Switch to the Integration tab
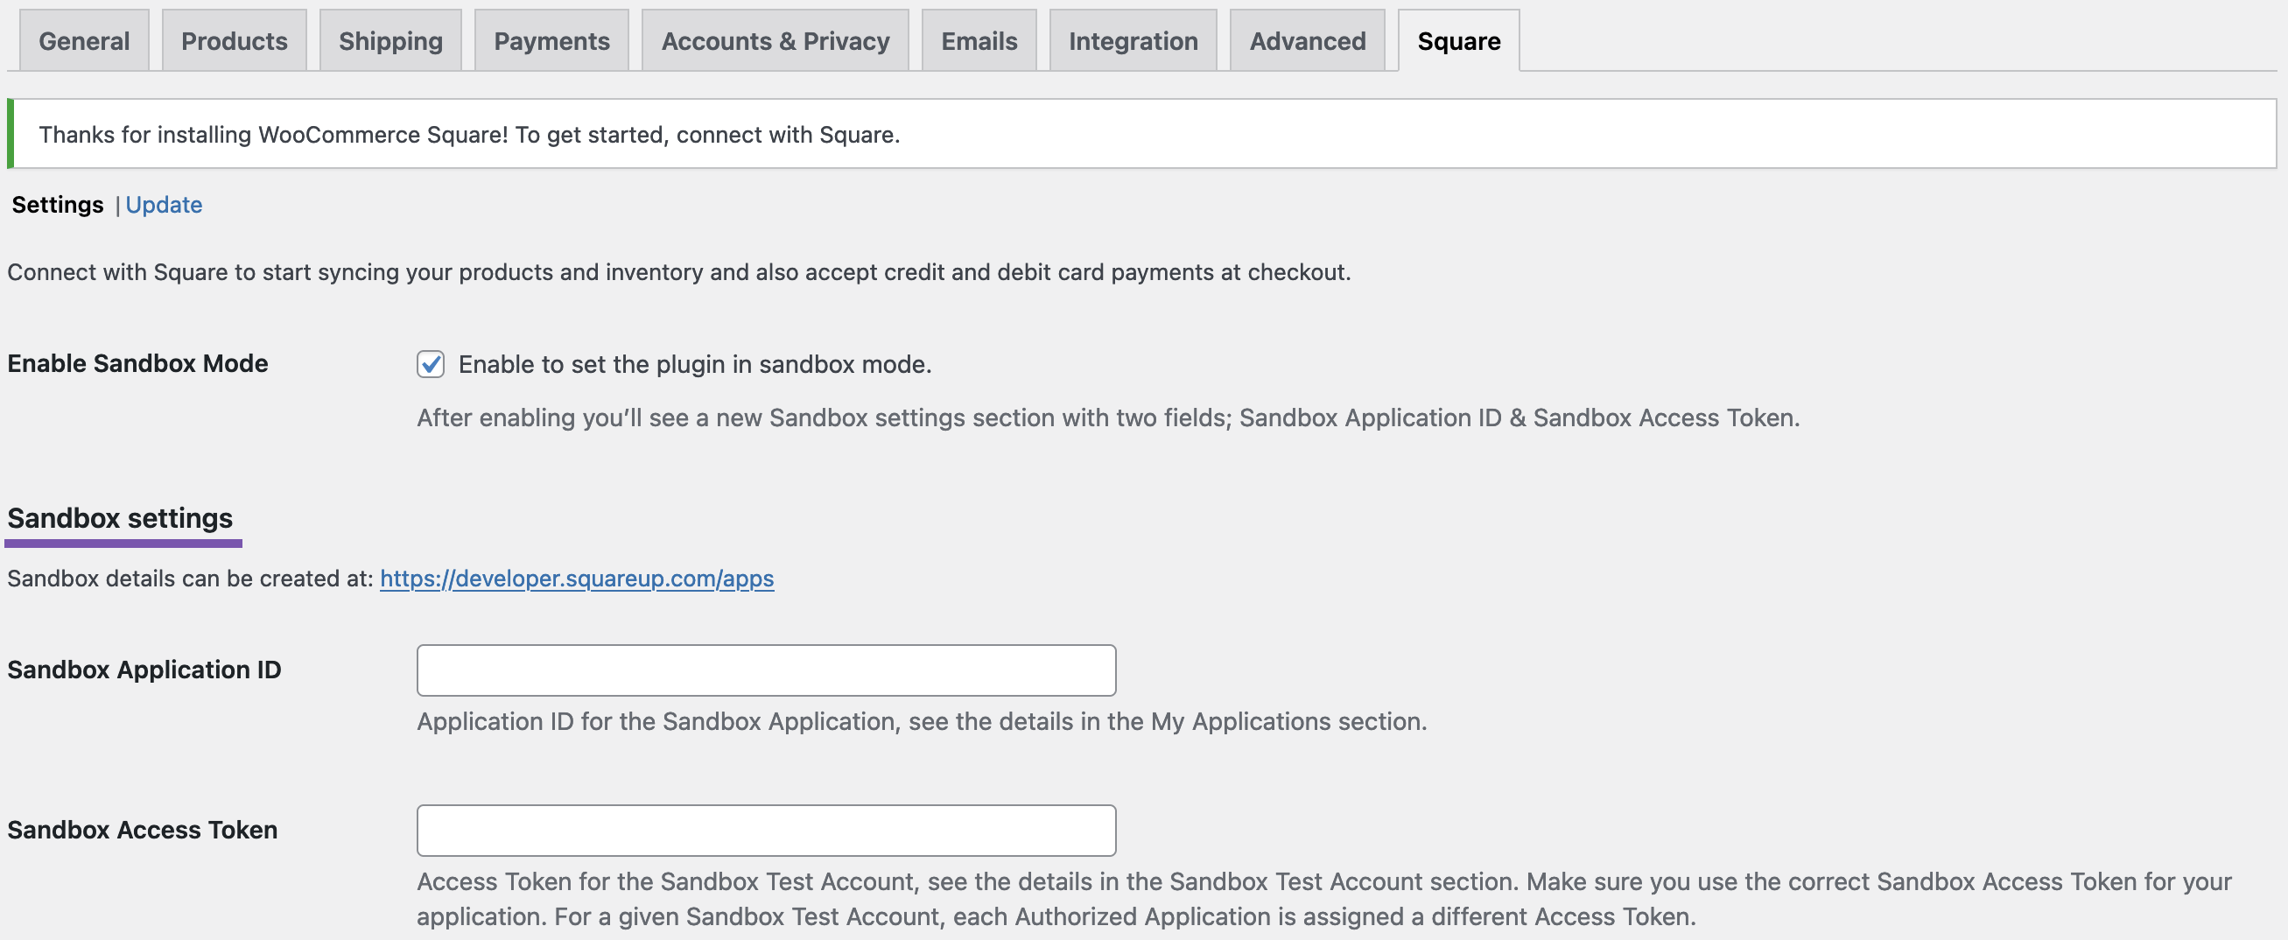Viewport: 2288px width, 940px height. pos(1133,40)
